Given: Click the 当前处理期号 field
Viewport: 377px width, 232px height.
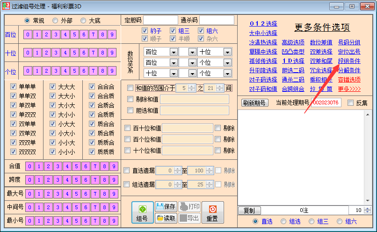Looking at the screenshot, I should coord(326,102).
